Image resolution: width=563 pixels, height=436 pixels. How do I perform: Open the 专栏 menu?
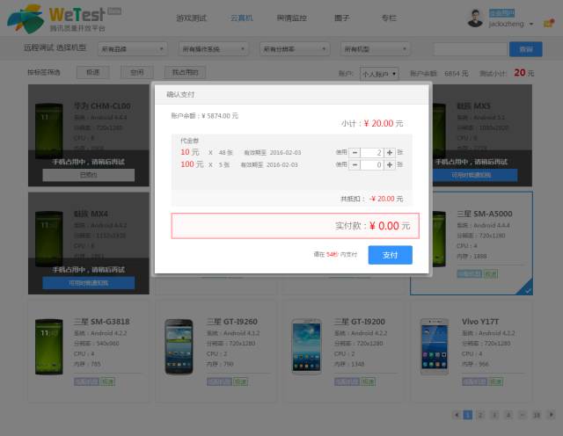pyautogui.click(x=389, y=18)
